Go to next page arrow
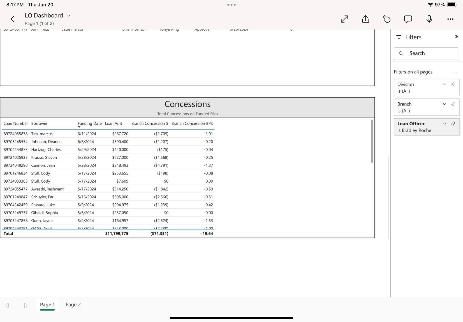This screenshot has height=322, width=463. [26, 305]
